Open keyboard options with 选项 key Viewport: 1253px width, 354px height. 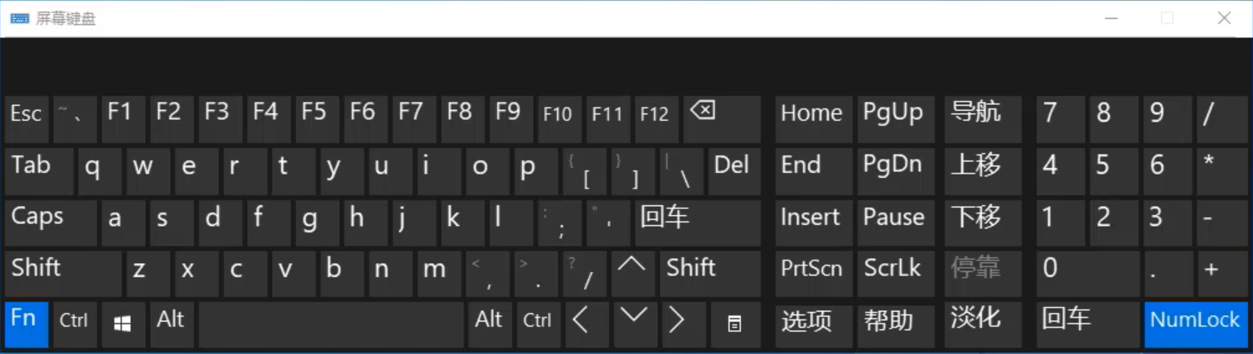point(813,324)
